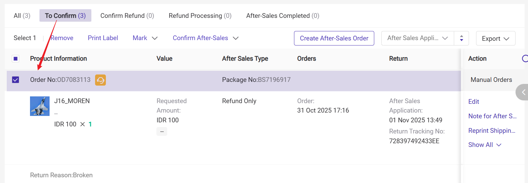The height and width of the screenshot is (183, 528).
Task: Click the Create After-Sales Order button
Action: point(334,38)
